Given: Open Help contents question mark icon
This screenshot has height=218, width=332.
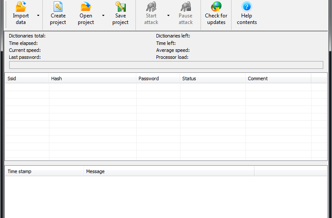Looking at the screenshot, I should pyautogui.click(x=247, y=7).
